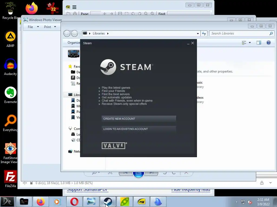The height and width of the screenshot is (207, 277).
Task: Expand the chevron next to the padlock
Action: pyautogui.click(x=271, y=183)
